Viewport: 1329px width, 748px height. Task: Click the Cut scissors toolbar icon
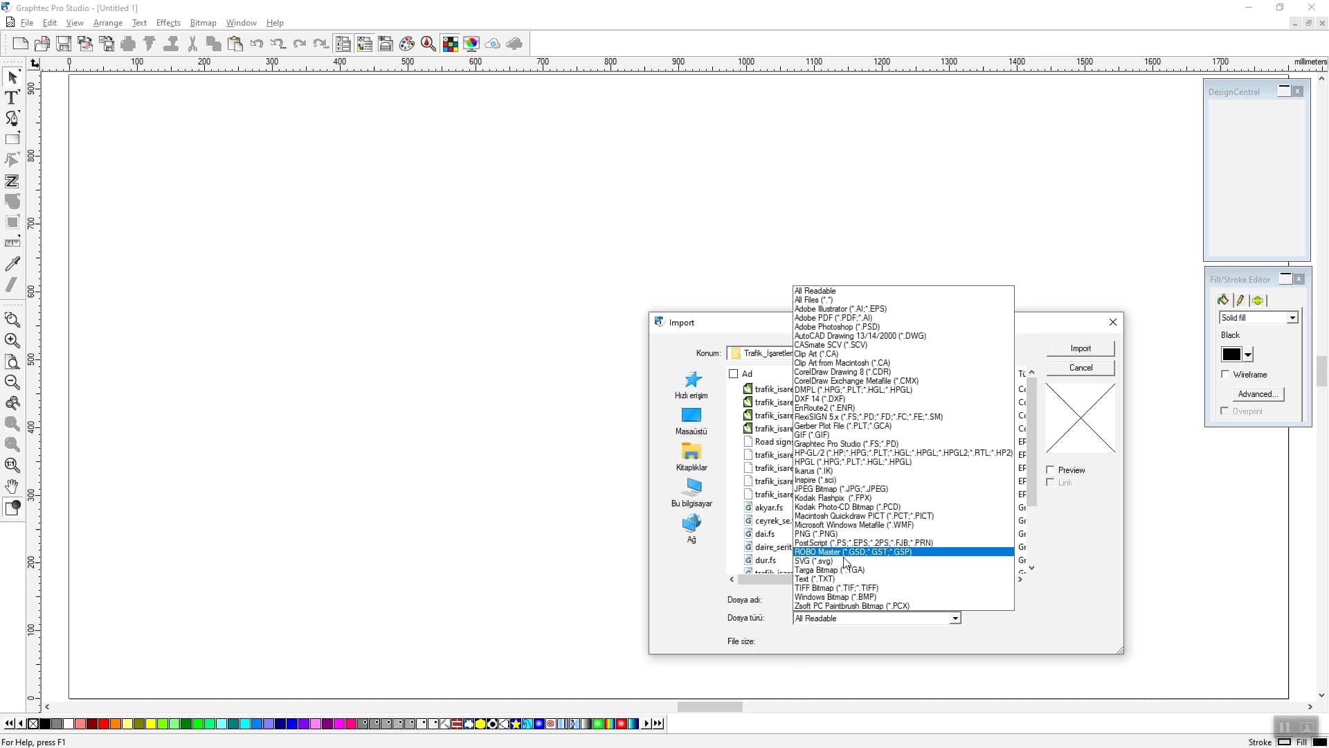tap(192, 44)
